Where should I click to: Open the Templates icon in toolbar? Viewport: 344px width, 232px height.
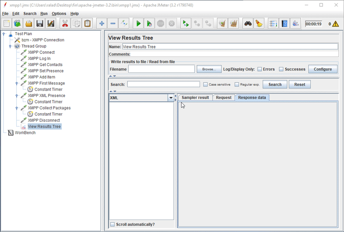point(18,24)
